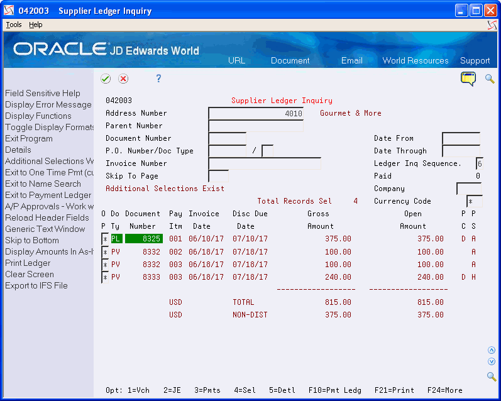Click the option field for PL 8325
Viewport: 501px width, 401px height.
point(105,239)
